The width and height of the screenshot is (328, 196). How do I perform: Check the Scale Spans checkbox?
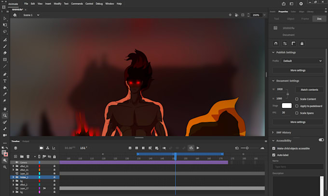click(297, 113)
